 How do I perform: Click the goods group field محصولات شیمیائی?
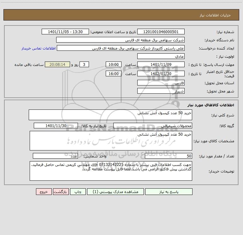(x=153, y=126)
